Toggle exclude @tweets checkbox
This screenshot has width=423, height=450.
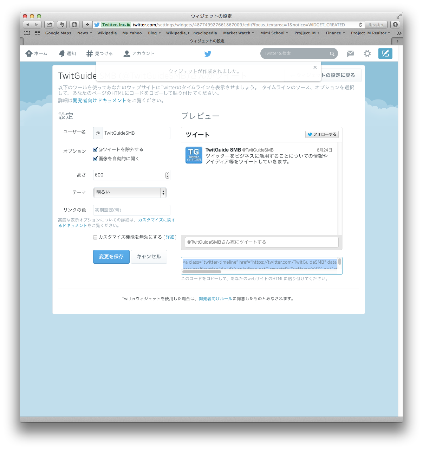click(x=95, y=149)
